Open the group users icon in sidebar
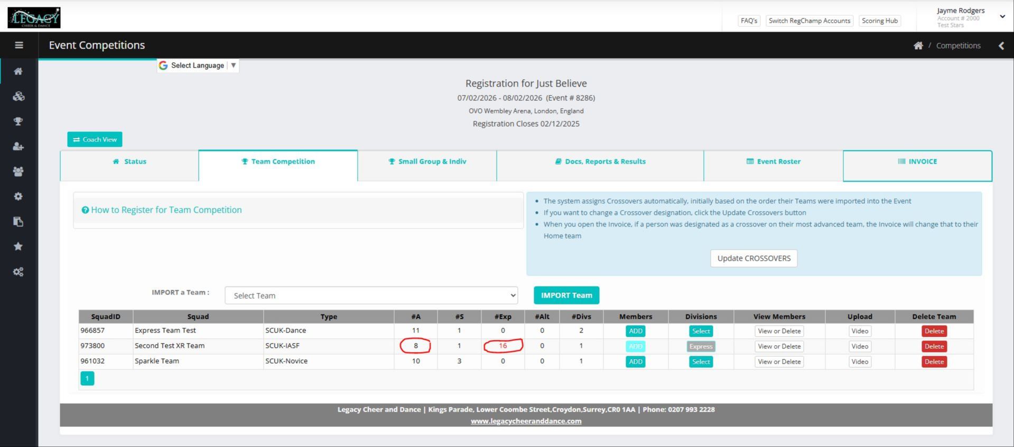The height and width of the screenshot is (447, 1014). (x=18, y=172)
